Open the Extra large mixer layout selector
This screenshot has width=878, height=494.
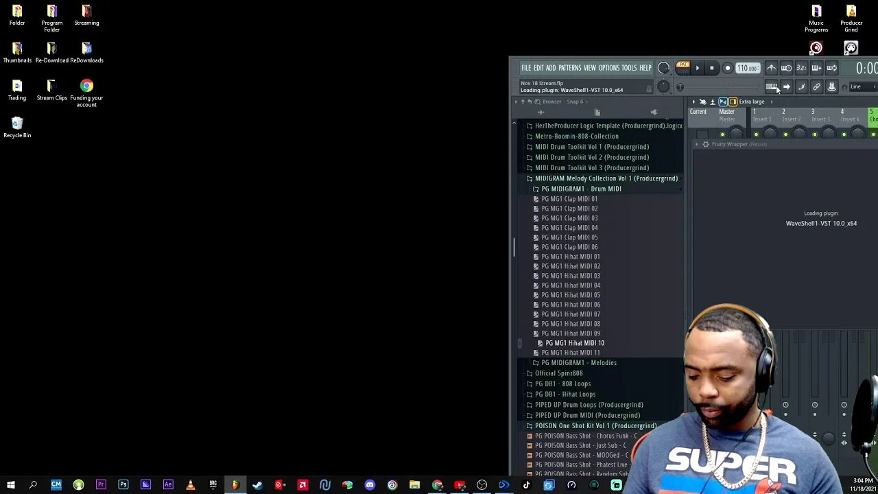pyautogui.click(x=752, y=102)
